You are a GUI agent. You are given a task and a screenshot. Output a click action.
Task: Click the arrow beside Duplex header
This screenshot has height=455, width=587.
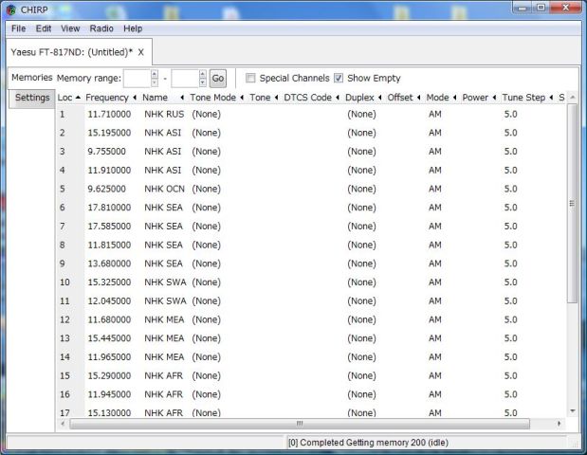pos(380,98)
